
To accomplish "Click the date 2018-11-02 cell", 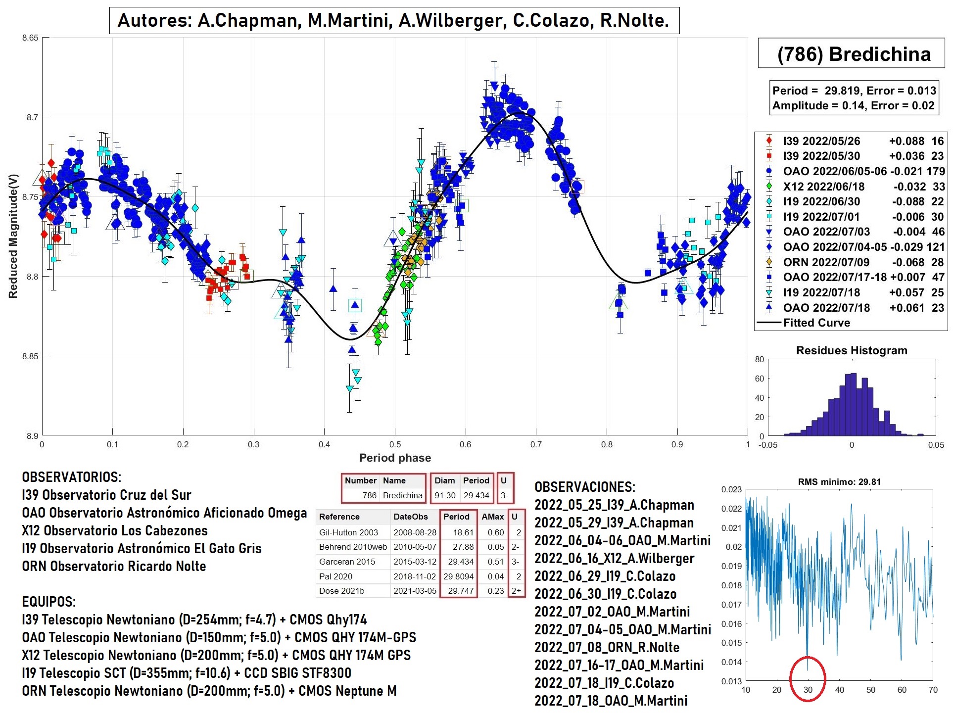I will point(415,576).
